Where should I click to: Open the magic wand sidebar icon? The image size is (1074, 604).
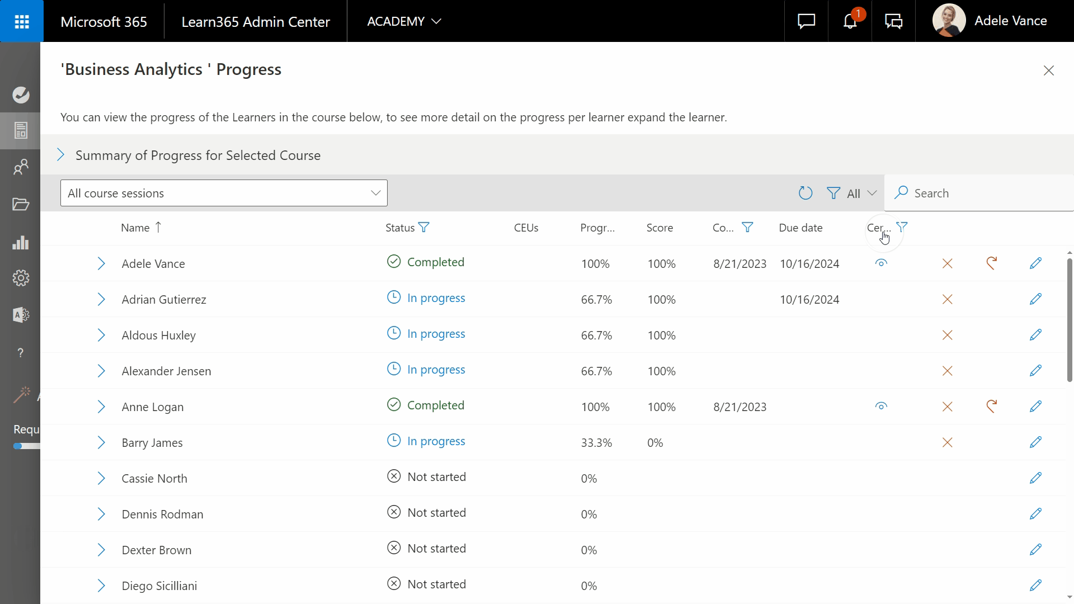click(x=21, y=395)
